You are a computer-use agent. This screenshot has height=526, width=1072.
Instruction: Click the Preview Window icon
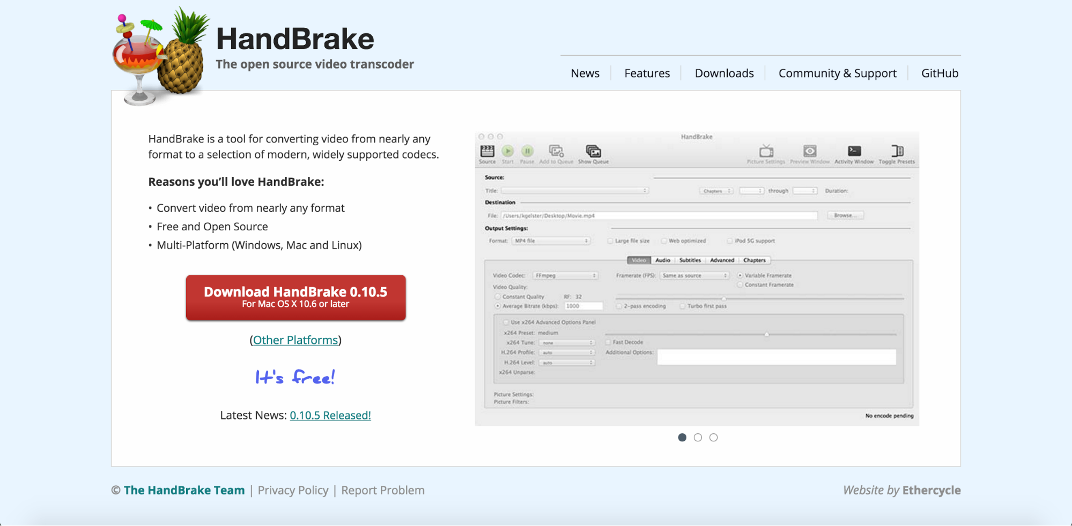point(810,152)
